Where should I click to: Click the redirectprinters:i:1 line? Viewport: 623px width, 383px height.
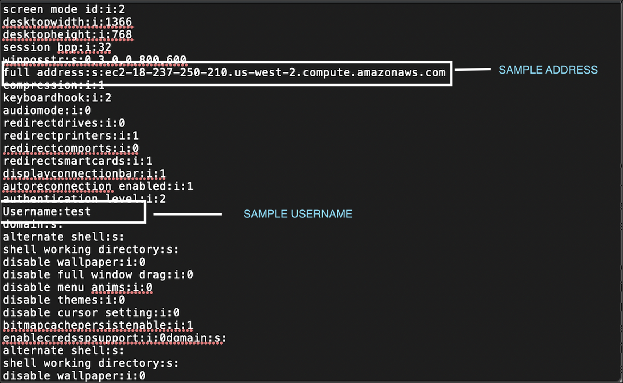71,136
